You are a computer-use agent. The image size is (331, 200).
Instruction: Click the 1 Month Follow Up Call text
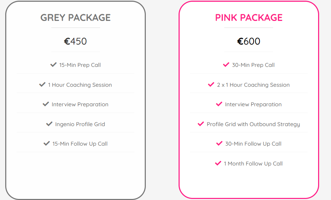253,164
